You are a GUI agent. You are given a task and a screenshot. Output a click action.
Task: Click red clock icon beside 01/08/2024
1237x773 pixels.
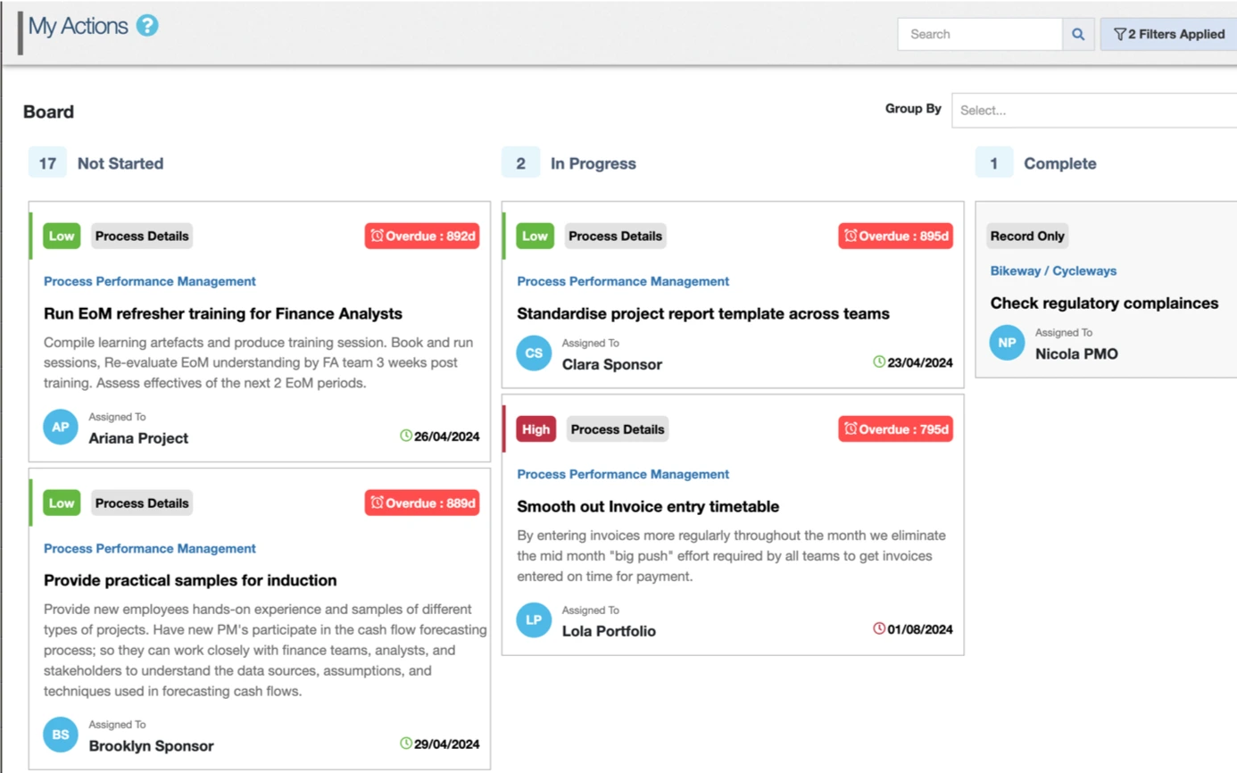tap(879, 628)
